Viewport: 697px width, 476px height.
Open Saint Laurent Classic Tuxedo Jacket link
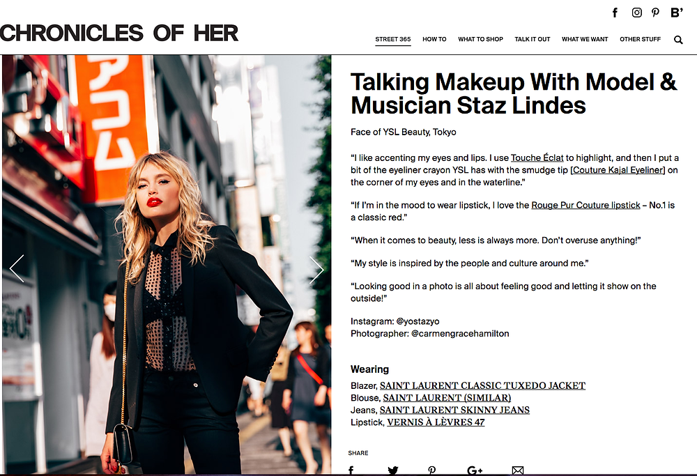(482, 385)
